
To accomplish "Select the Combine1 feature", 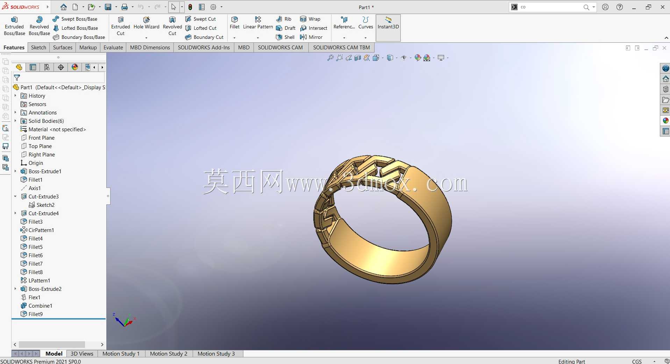I will (x=36, y=306).
